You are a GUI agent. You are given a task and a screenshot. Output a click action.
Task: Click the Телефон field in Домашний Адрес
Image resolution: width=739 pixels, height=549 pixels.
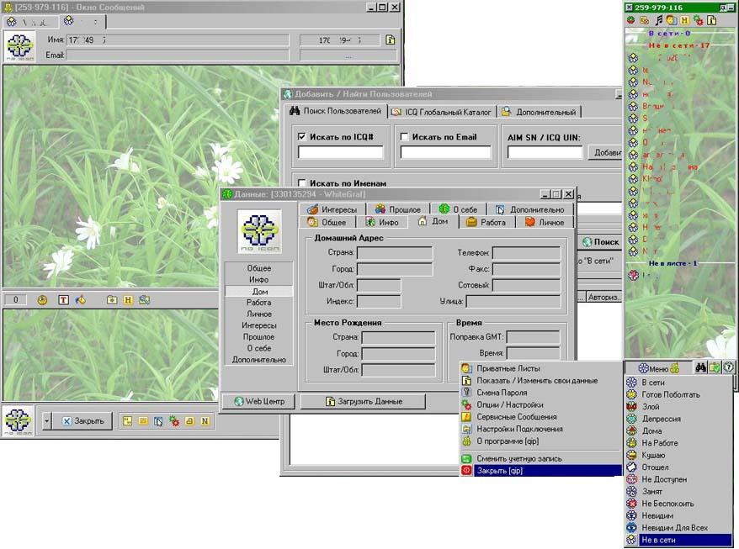[526, 253]
